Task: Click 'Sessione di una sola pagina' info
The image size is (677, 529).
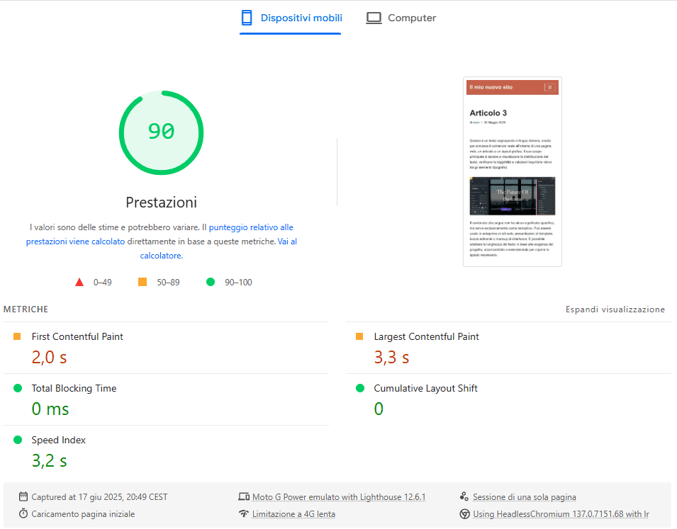Action: (524, 497)
